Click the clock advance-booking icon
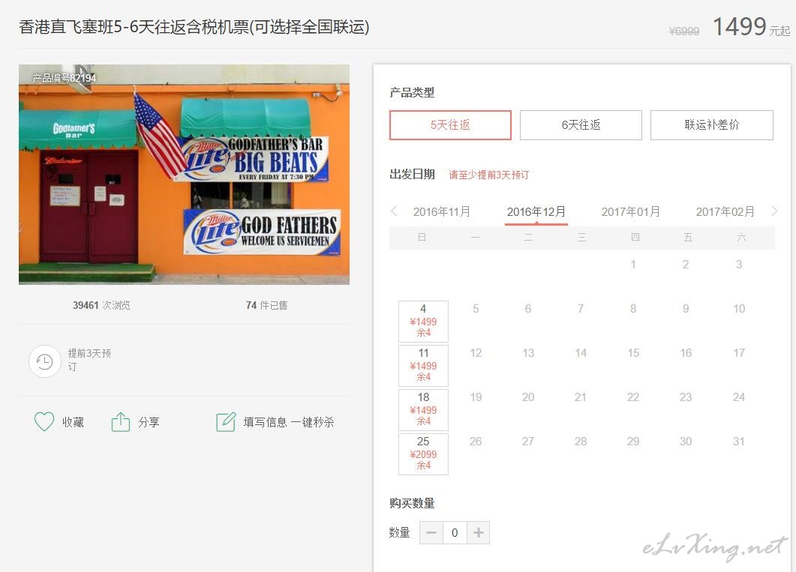Screen dimensions: 796x572 tap(45, 361)
